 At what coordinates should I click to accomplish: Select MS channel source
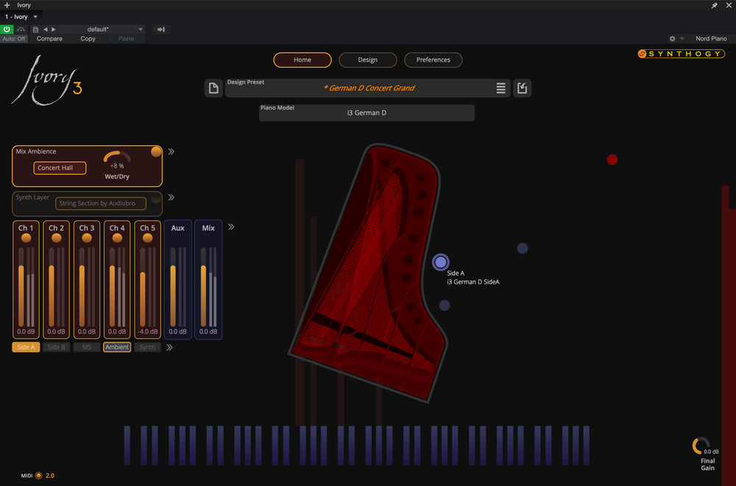[x=87, y=347]
